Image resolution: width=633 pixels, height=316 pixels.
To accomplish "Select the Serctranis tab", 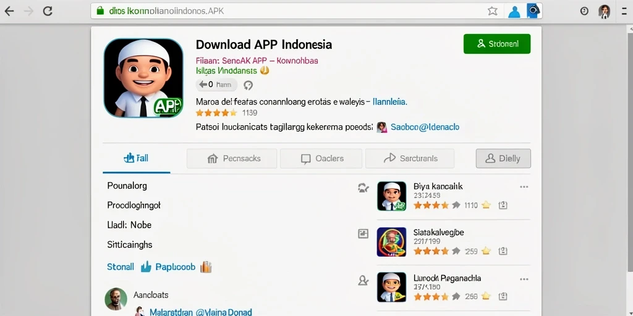I will click(x=410, y=159).
